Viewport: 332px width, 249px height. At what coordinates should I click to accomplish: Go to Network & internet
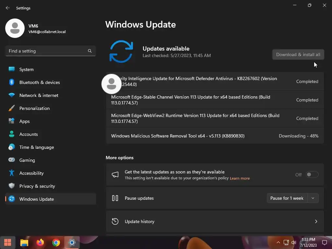pos(50,95)
